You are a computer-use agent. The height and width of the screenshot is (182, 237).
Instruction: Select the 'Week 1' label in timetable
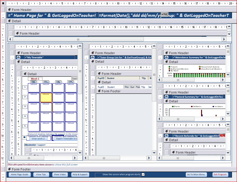35,79
